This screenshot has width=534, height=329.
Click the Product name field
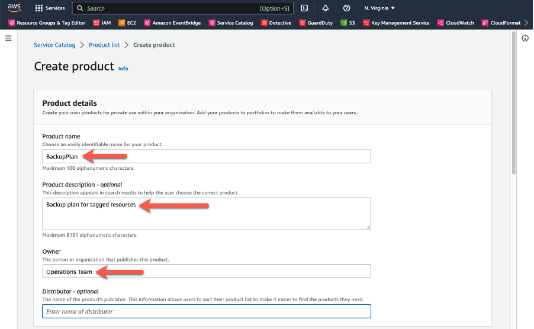click(207, 156)
